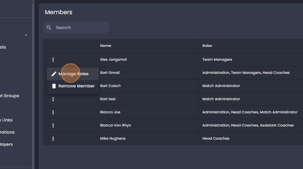Viewport: 303px width, 169px height.
Task: Open three-dot menu for Bart test
Action: 53,99
